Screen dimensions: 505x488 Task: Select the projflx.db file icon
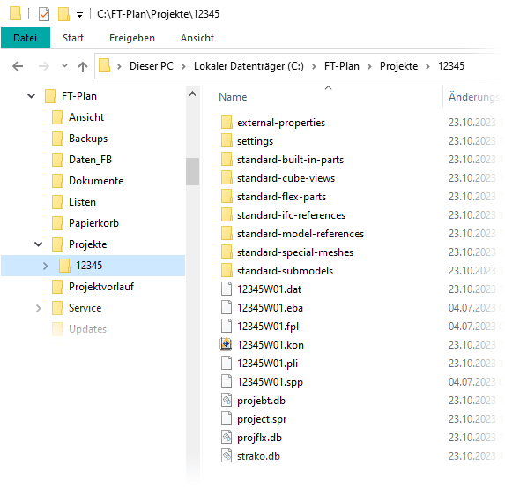[227, 438]
